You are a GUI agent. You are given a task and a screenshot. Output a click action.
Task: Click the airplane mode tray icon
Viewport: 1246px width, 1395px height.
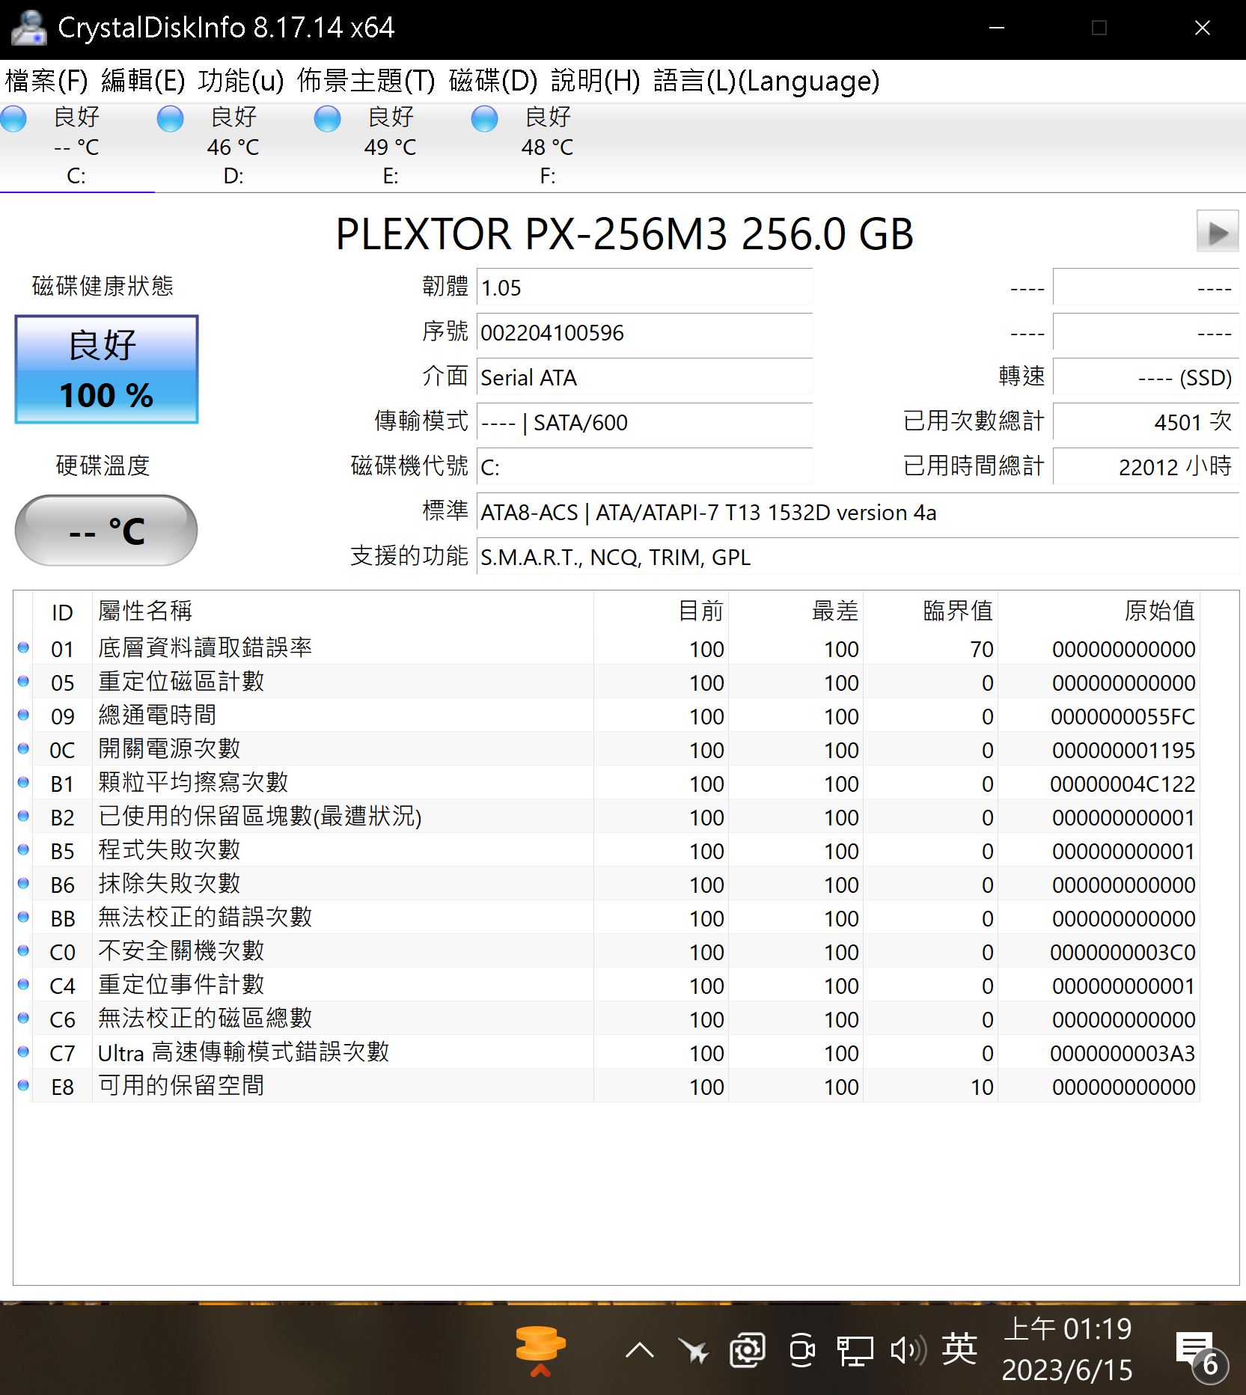pyautogui.click(x=694, y=1350)
